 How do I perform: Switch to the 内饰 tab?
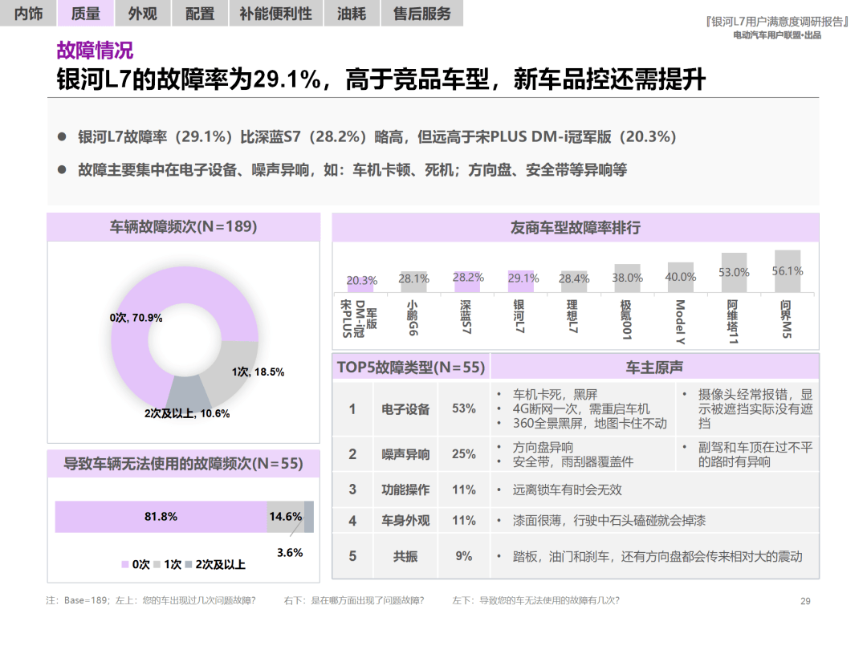28,14
